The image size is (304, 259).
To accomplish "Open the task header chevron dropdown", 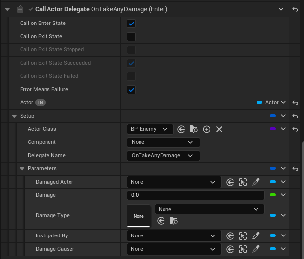I will pyautogui.click(x=281, y=9).
